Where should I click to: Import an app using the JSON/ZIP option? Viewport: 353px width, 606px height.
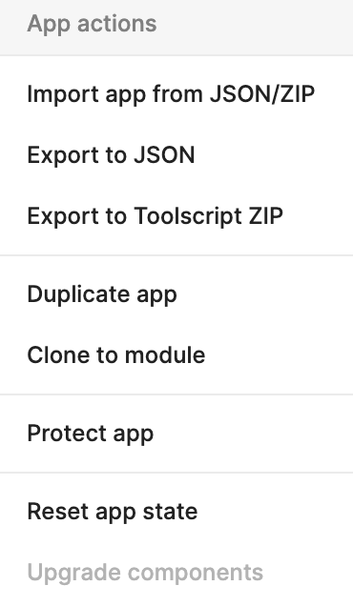coord(176,94)
